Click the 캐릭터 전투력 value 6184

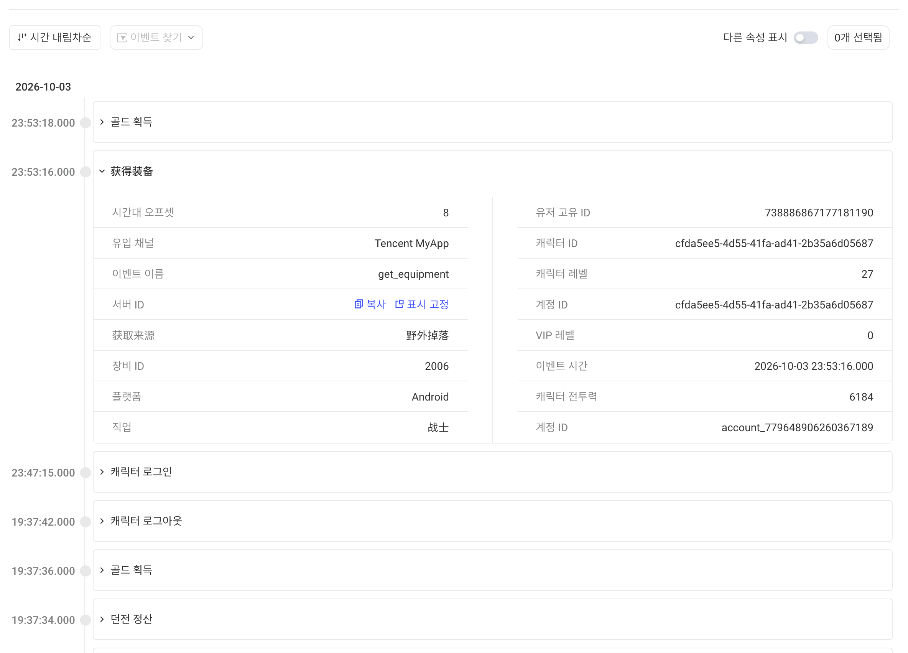pyautogui.click(x=861, y=397)
